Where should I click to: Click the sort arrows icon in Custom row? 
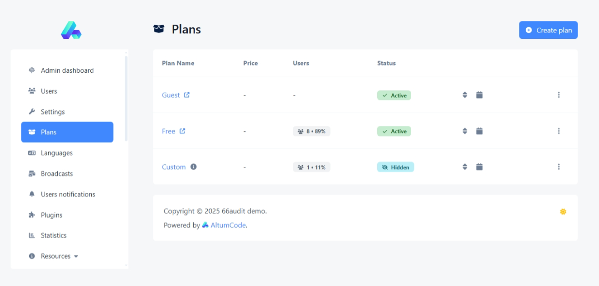465,167
